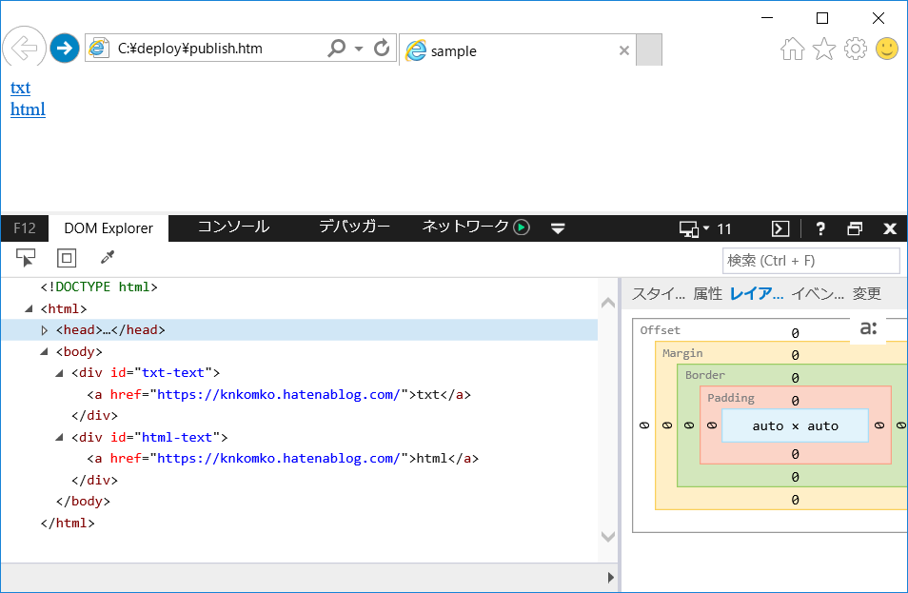
Task: Click the green play icon on network tab
Action: point(522,227)
